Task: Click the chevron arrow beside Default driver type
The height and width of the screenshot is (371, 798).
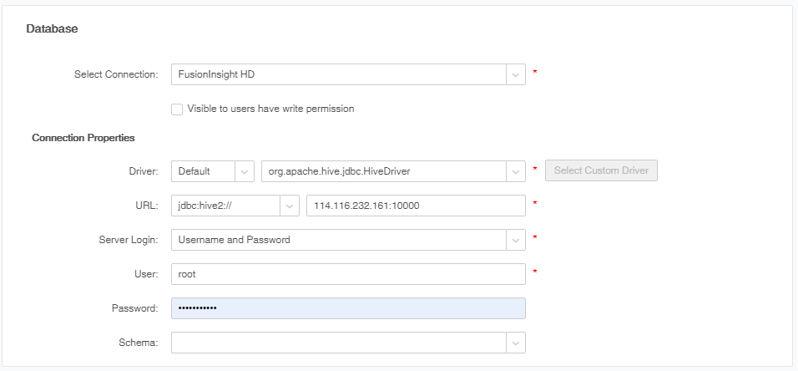Action: [x=245, y=171]
